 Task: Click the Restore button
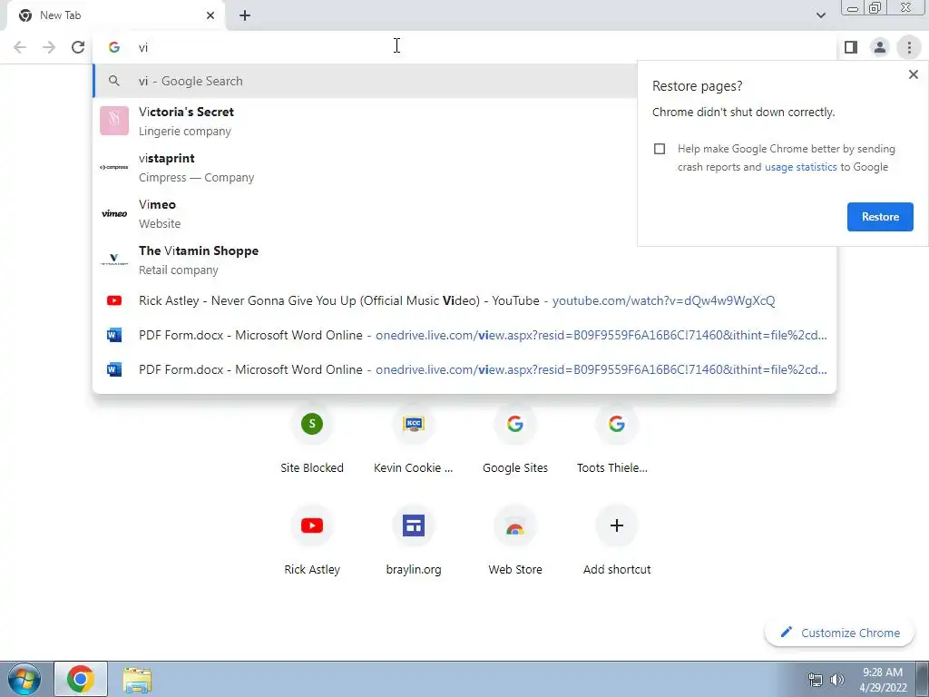pyautogui.click(x=880, y=217)
